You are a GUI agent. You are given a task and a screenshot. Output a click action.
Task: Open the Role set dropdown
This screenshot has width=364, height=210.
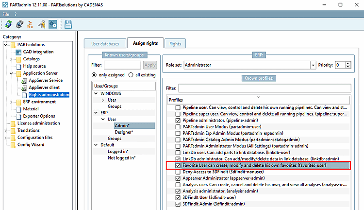click(313, 65)
